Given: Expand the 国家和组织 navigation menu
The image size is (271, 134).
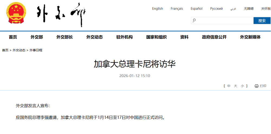Looking at the screenshot, I should pyautogui.click(x=156, y=37).
